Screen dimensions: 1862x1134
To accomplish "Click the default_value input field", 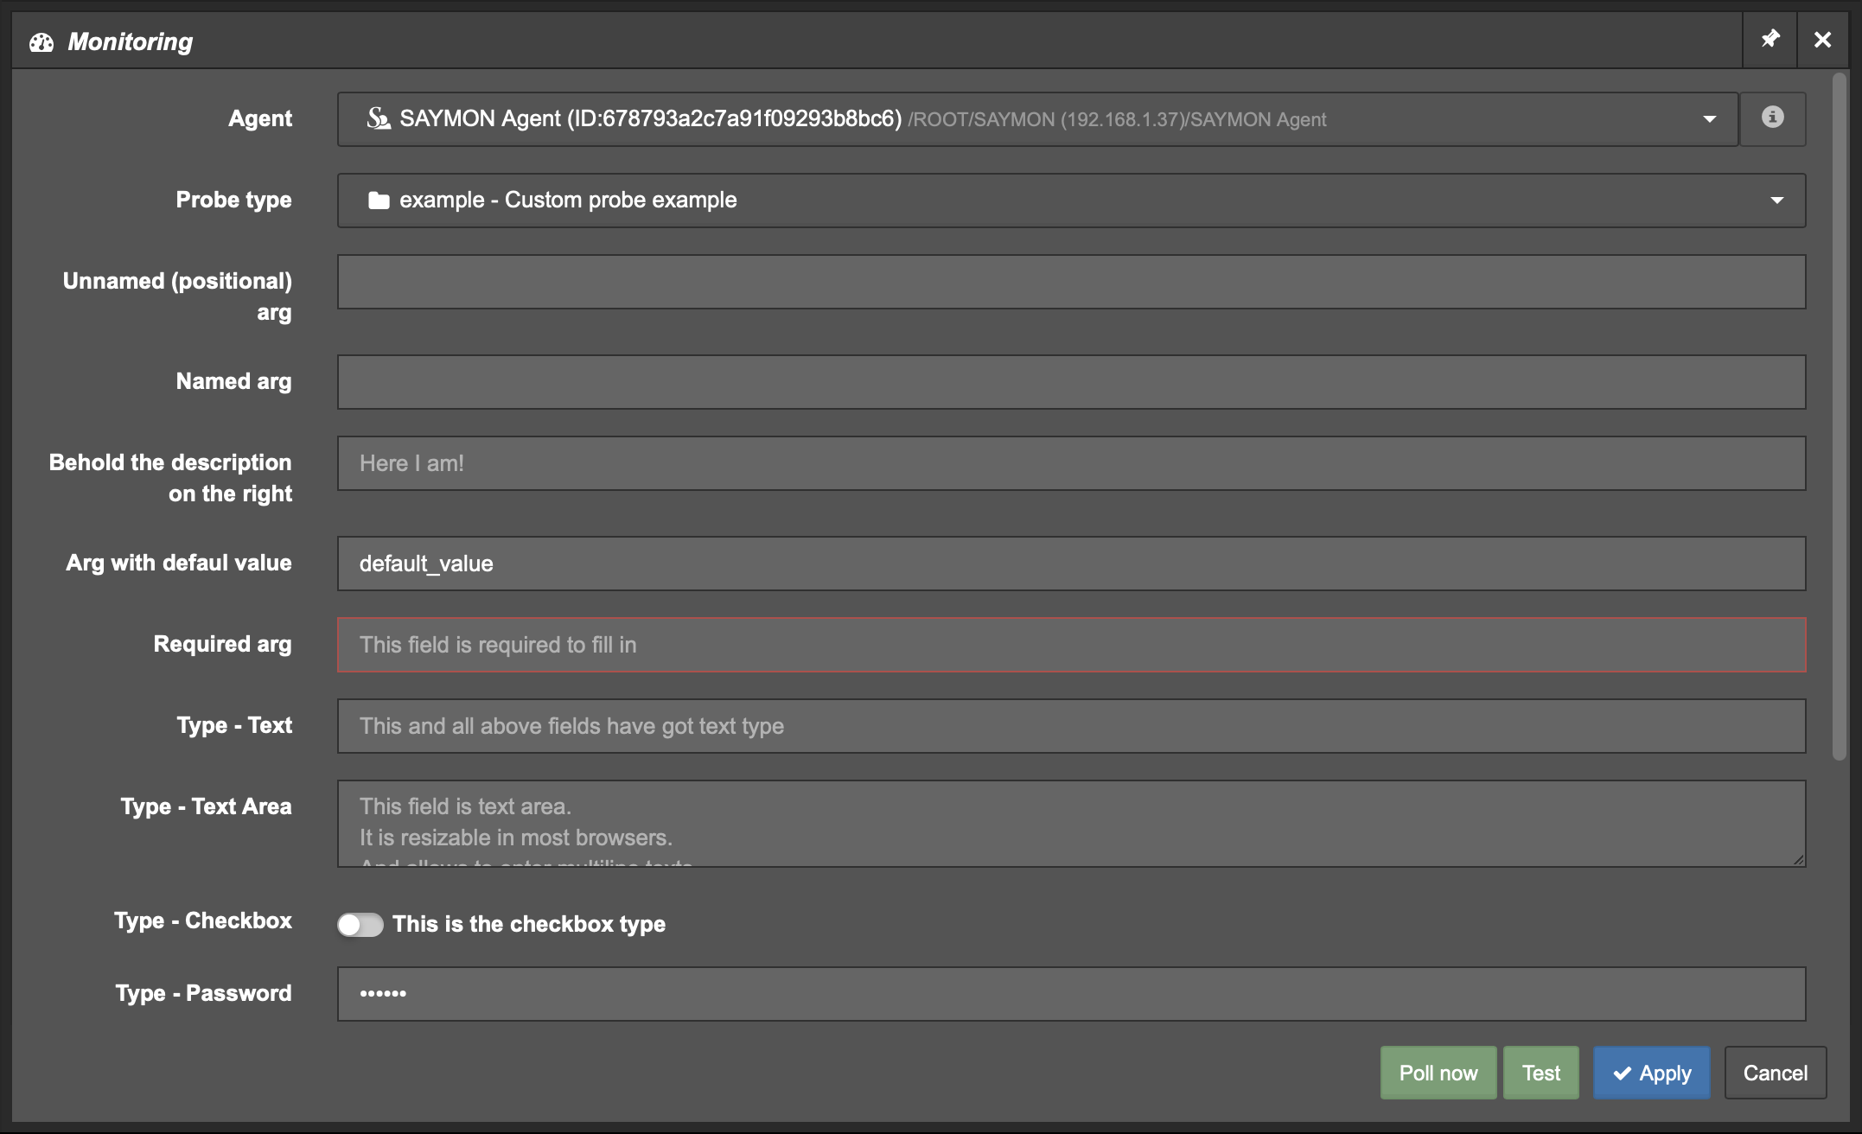I will pos(1071,564).
